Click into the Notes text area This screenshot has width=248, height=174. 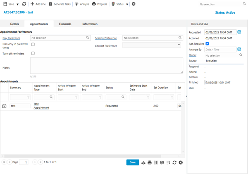(106, 65)
